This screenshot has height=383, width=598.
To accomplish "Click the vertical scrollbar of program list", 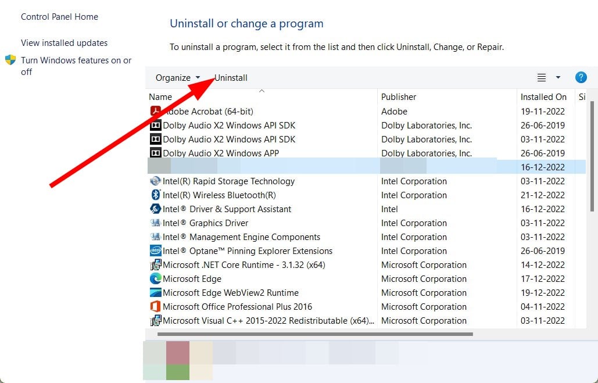I will tap(592, 156).
